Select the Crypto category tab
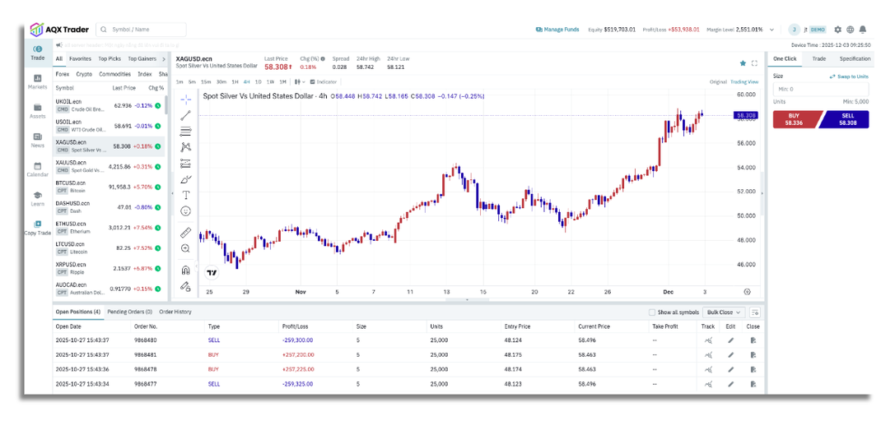This screenshot has width=895, height=421. (84, 74)
